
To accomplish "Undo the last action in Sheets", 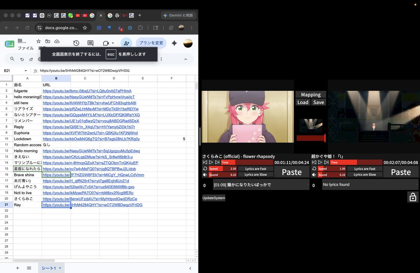I will [22, 59].
